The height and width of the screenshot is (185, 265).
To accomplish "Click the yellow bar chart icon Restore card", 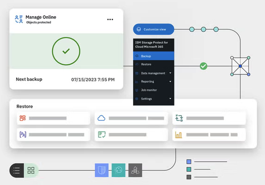I will (x=179, y=134).
